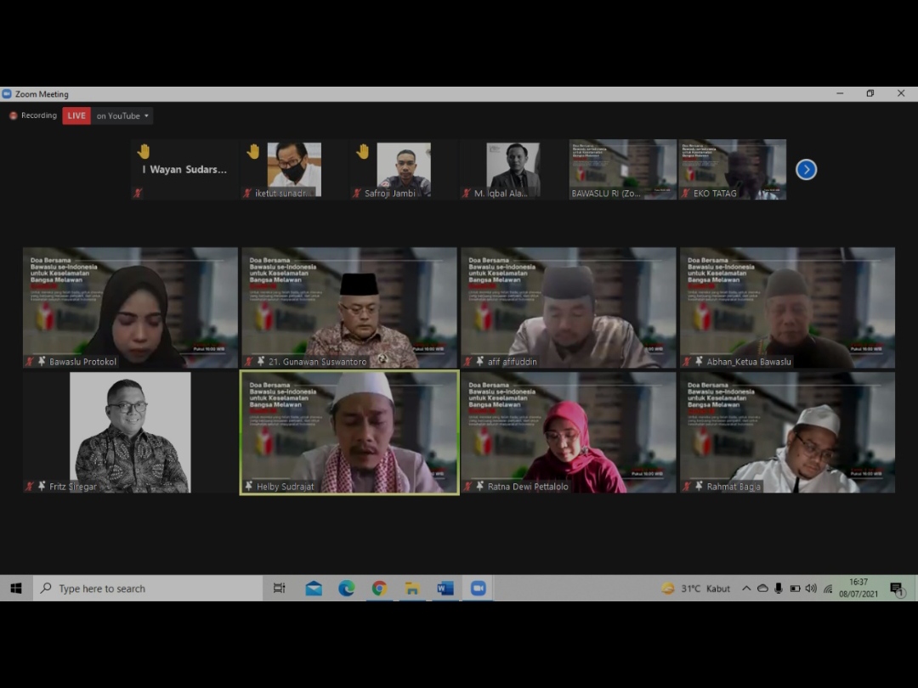Select Fritz Siregar's video tile
The height and width of the screenshot is (688, 918).
point(130,432)
